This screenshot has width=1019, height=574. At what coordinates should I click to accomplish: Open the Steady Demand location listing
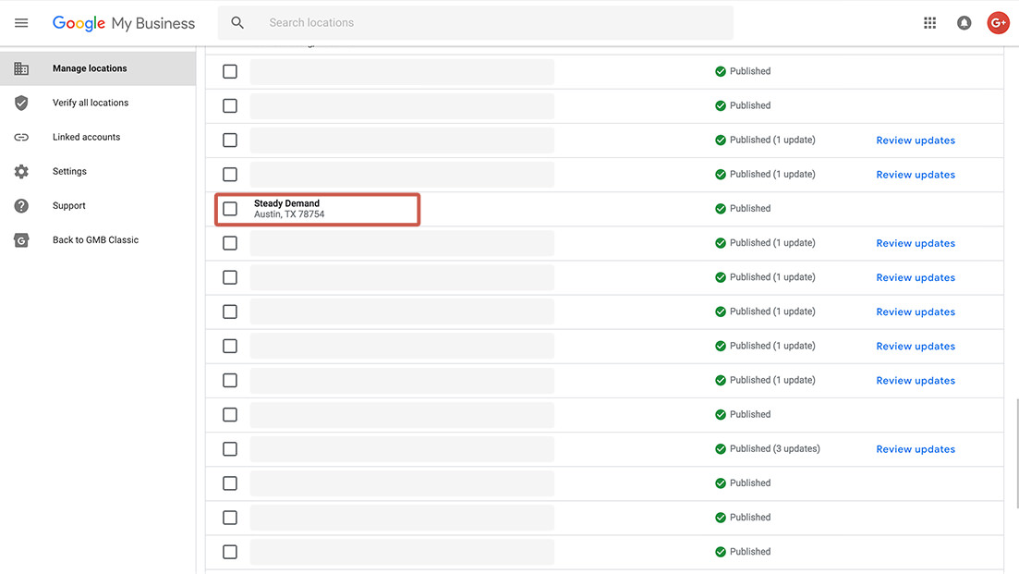point(287,203)
